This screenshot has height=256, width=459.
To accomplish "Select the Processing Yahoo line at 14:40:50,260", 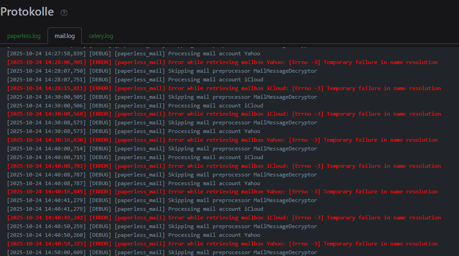I will tap(133, 235).
